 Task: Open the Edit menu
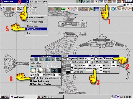tap(32, 2)
